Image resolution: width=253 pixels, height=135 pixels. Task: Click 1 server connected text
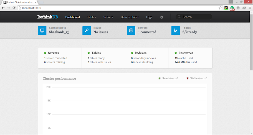[x=56, y=58]
